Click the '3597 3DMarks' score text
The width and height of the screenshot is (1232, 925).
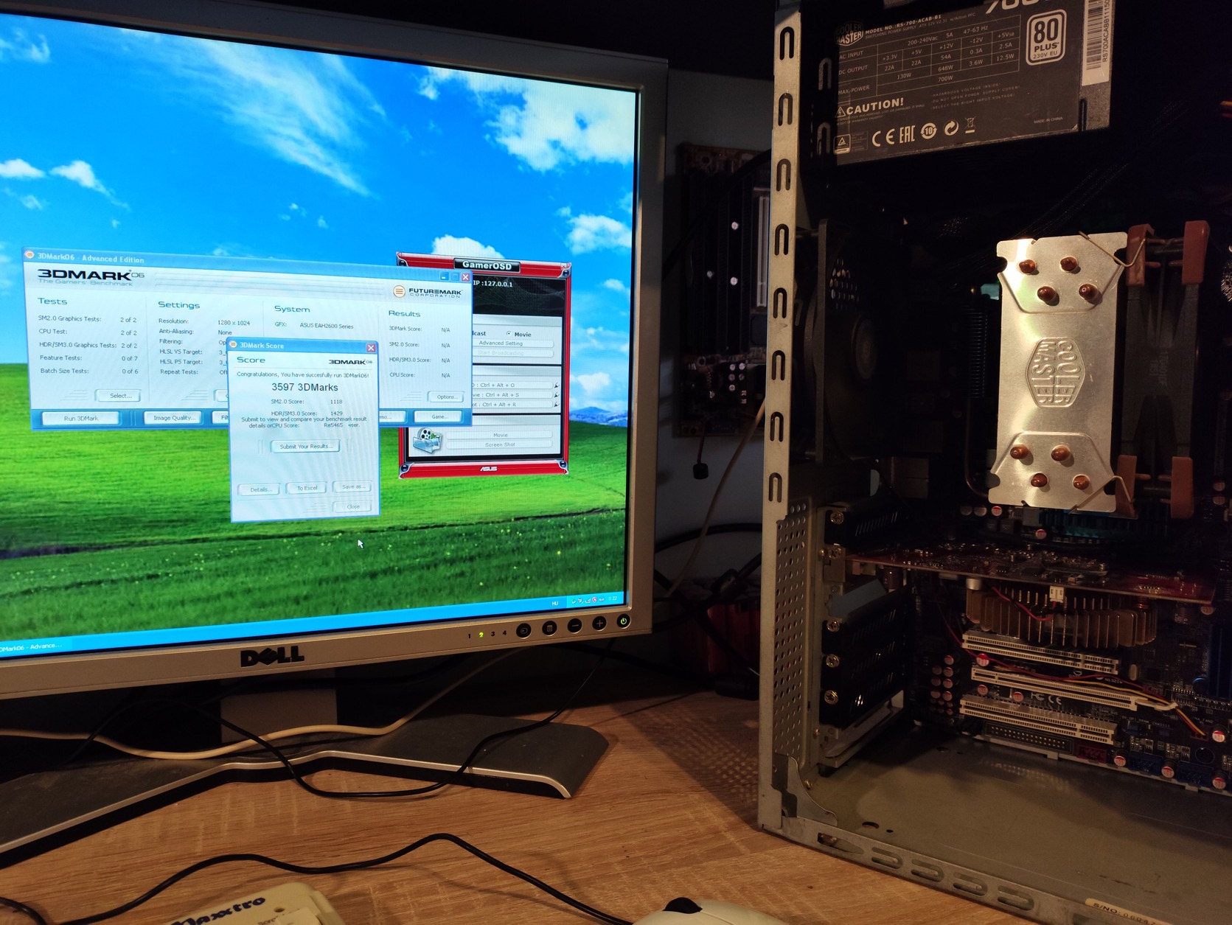(x=304, y=387)
